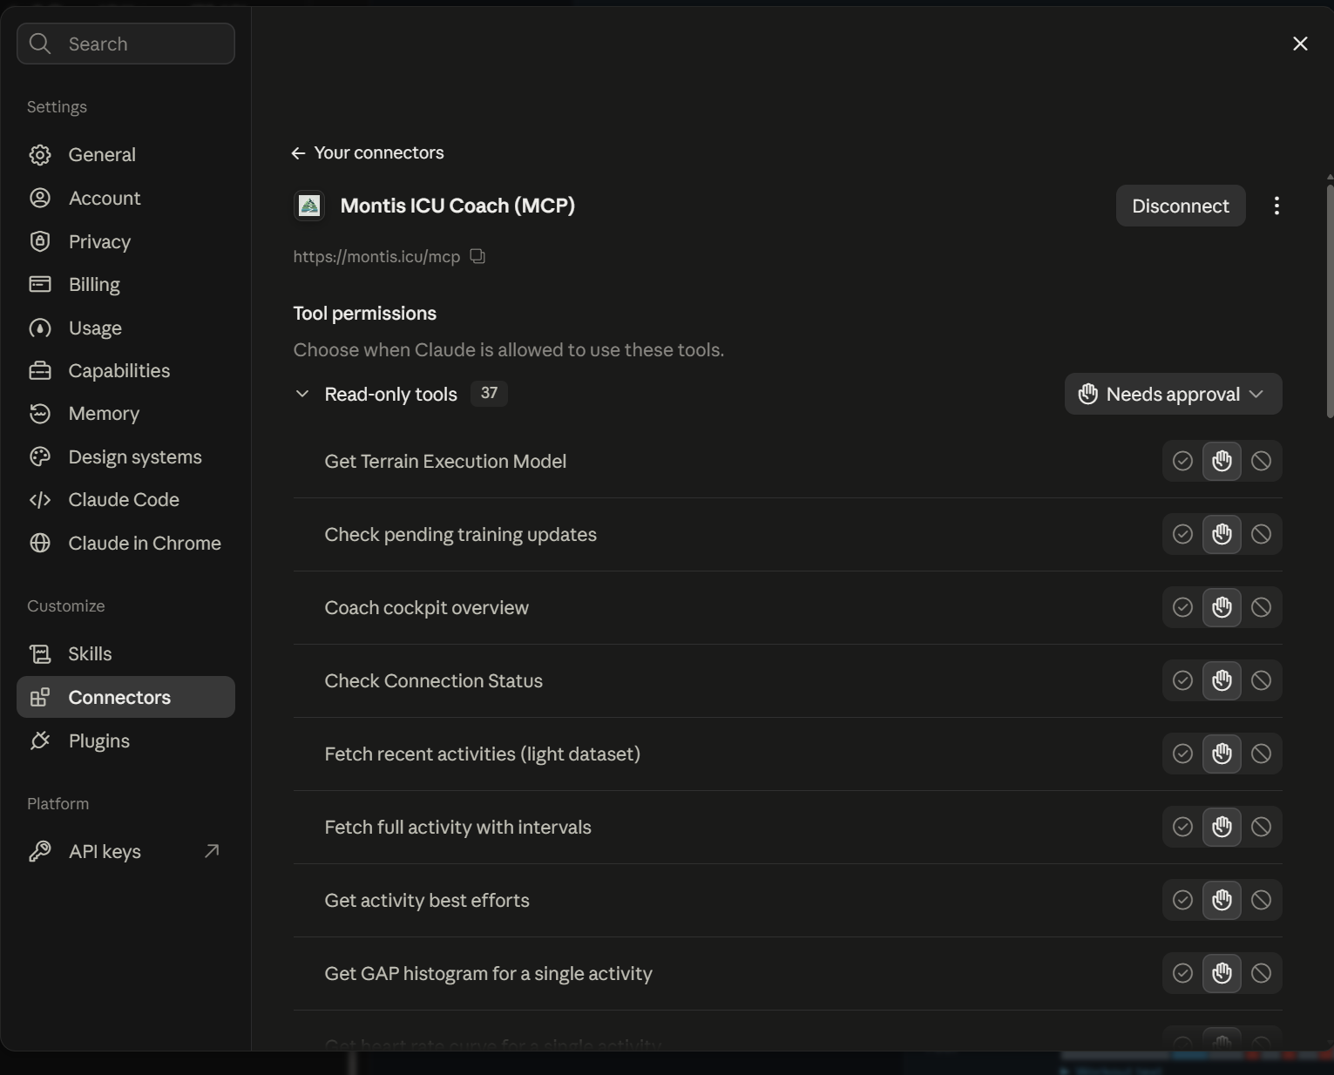Focus the Search settings field
The height and width of the screenshot is (1075, 1334).
125,44
